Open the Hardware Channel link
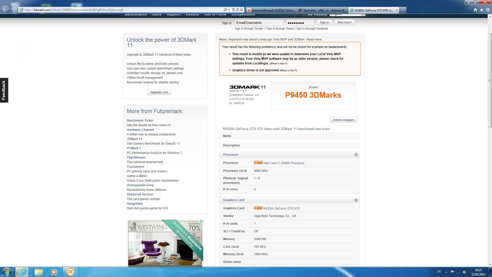 click(140, 130)
